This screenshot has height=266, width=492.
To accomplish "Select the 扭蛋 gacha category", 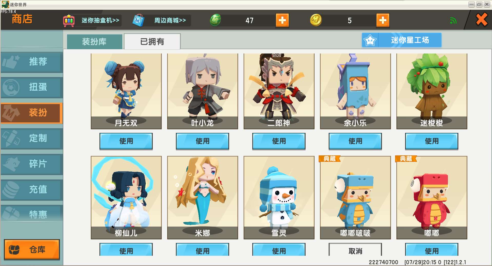I will (32, 87).
